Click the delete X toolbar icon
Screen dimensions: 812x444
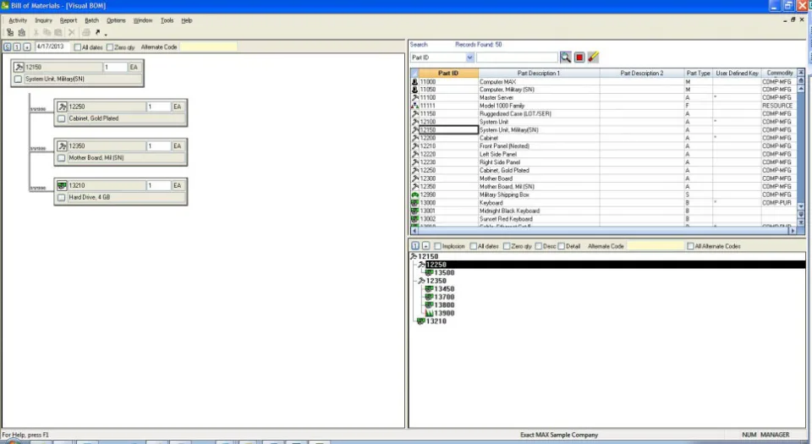tap(71, 33)
